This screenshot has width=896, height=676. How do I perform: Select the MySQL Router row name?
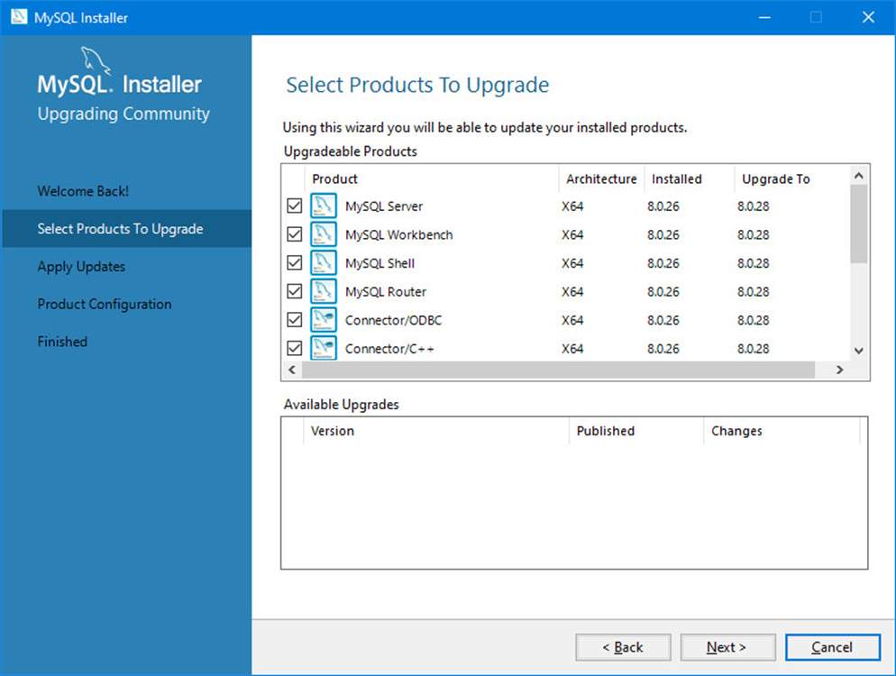[x=386, y=292]
